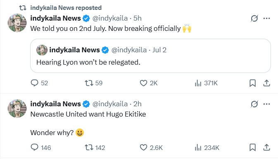Open more options menu on first post

(266, 18)
